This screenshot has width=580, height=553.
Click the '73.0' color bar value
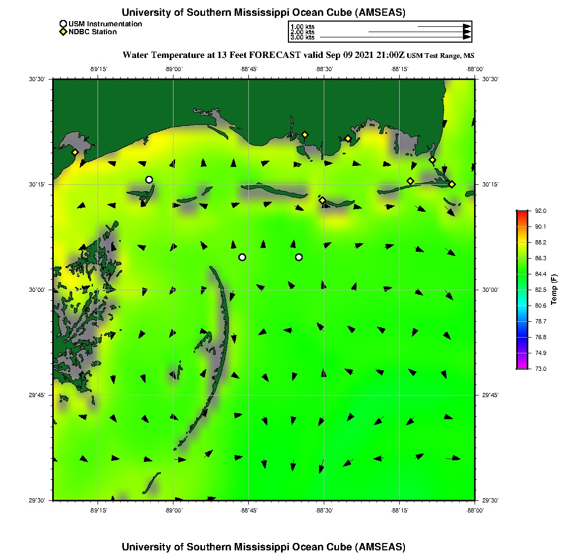[x=540, y=369]
